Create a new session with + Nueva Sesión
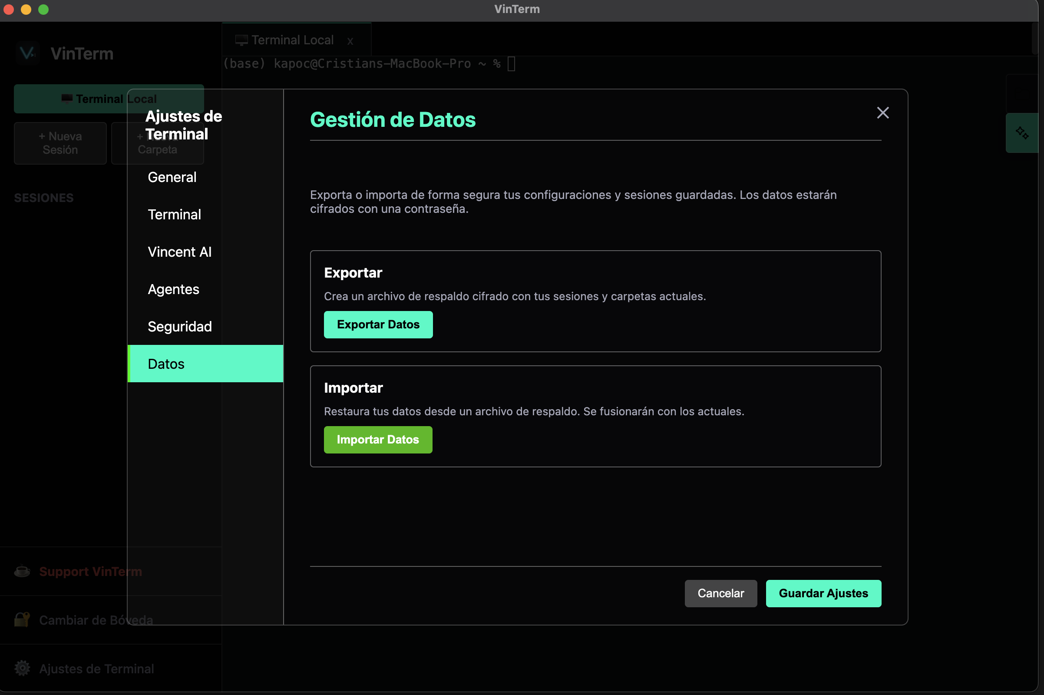 tap(60, 143)
